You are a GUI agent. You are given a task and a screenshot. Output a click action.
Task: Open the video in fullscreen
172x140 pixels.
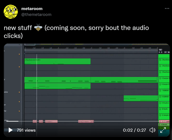coord(163,130)
